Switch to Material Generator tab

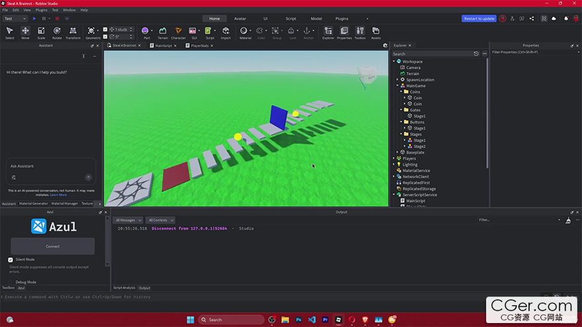pos(34,203)
